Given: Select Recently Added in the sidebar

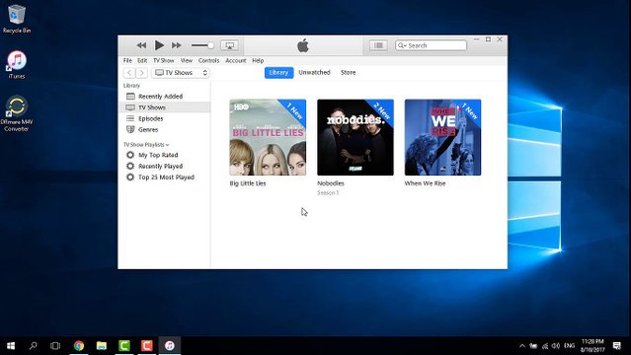Looking at the screenshot, I should [x=165, y=97].
